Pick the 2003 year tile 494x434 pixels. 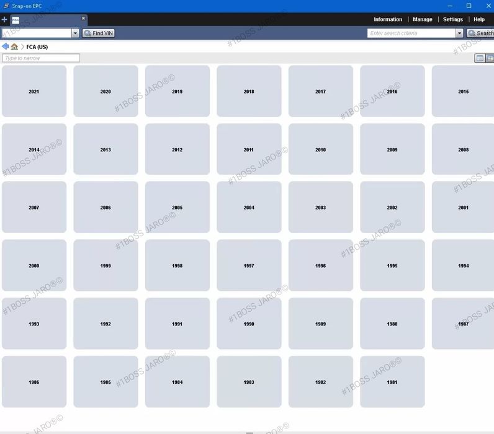click(x=321, y=208)
